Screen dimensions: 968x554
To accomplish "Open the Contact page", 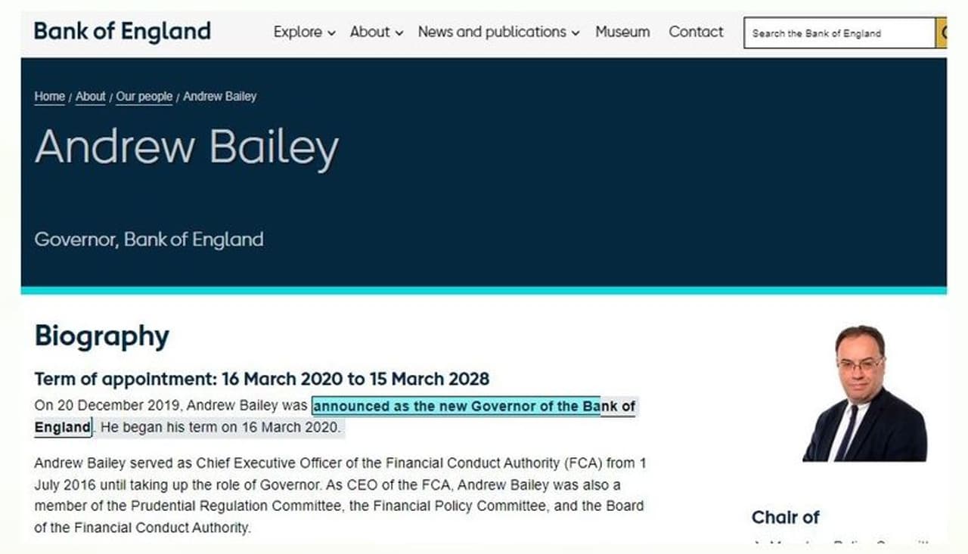I will 696,32.
